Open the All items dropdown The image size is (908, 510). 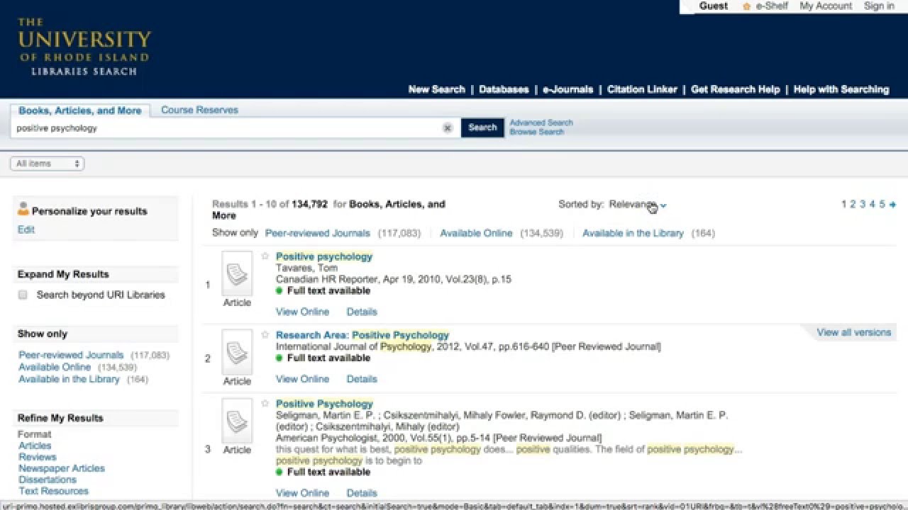47,164
